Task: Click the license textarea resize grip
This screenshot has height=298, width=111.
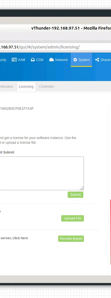Action: [x=82, y=188]
